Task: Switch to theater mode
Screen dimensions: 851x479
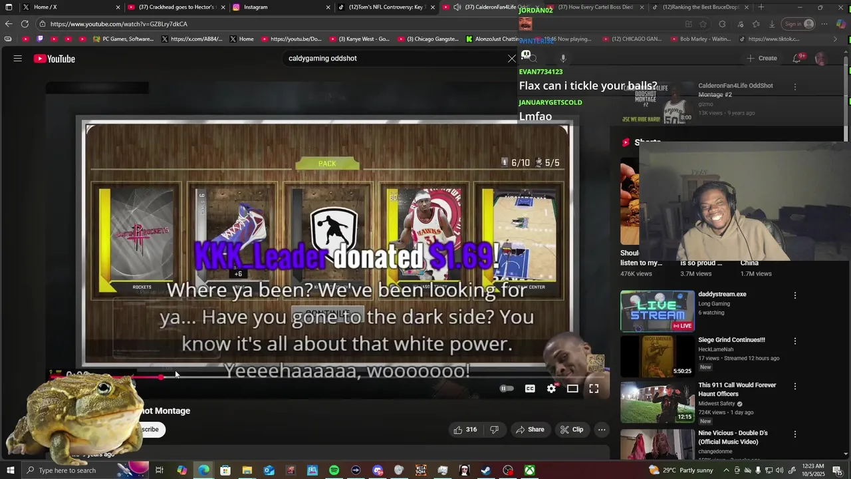Action: point(572,389)
